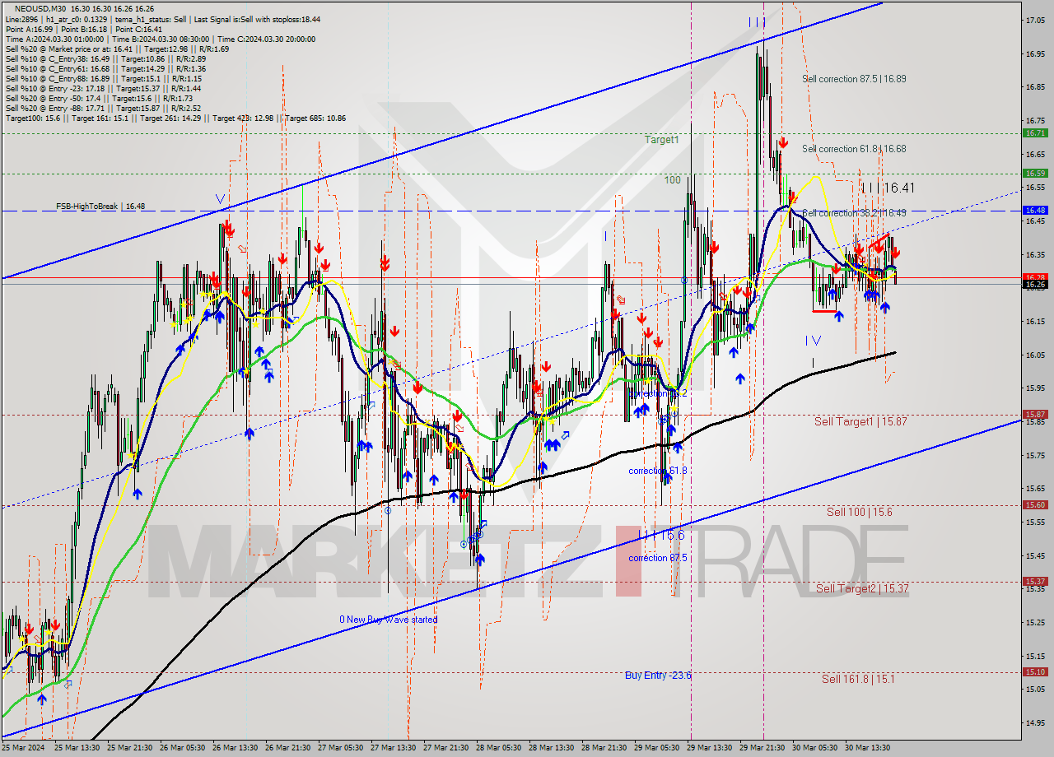Select the blue correction 87.5 label
This screenshot has width=1054, height=757.
pos(657,558)
